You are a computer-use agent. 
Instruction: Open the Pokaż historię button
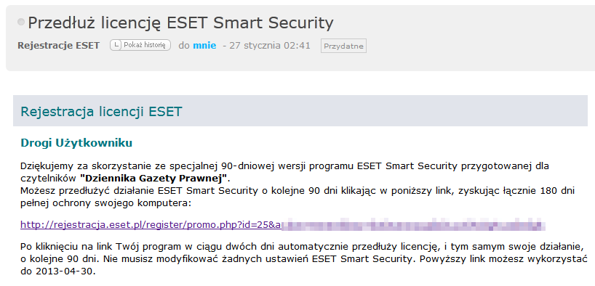140,46
